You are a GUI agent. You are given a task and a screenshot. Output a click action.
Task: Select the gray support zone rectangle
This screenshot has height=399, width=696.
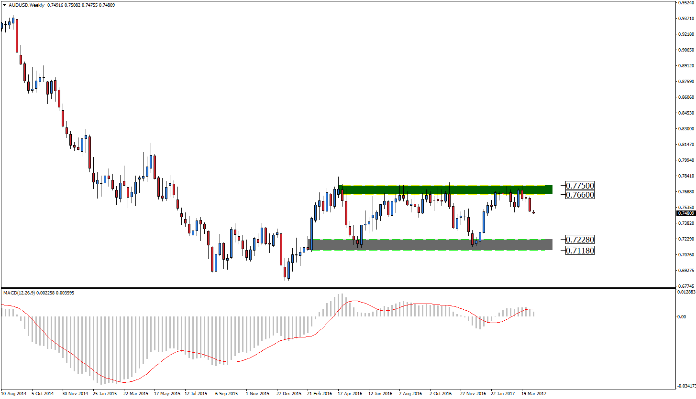coord(431,245)
